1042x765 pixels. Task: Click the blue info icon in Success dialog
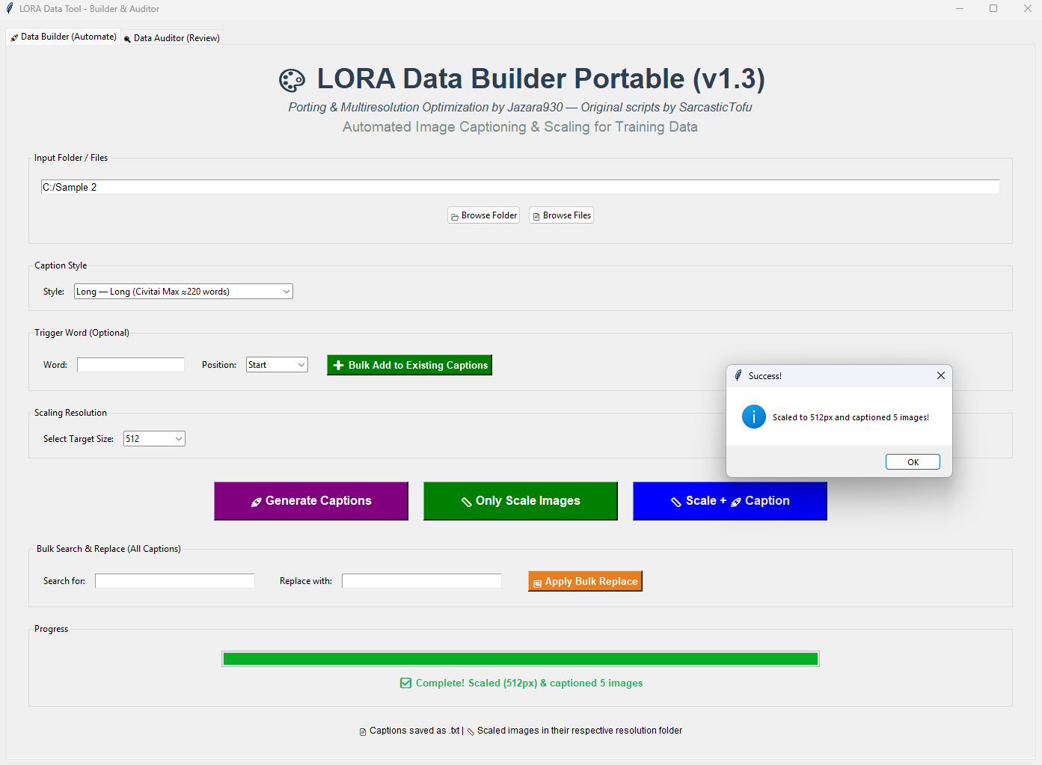click(754, 417)
